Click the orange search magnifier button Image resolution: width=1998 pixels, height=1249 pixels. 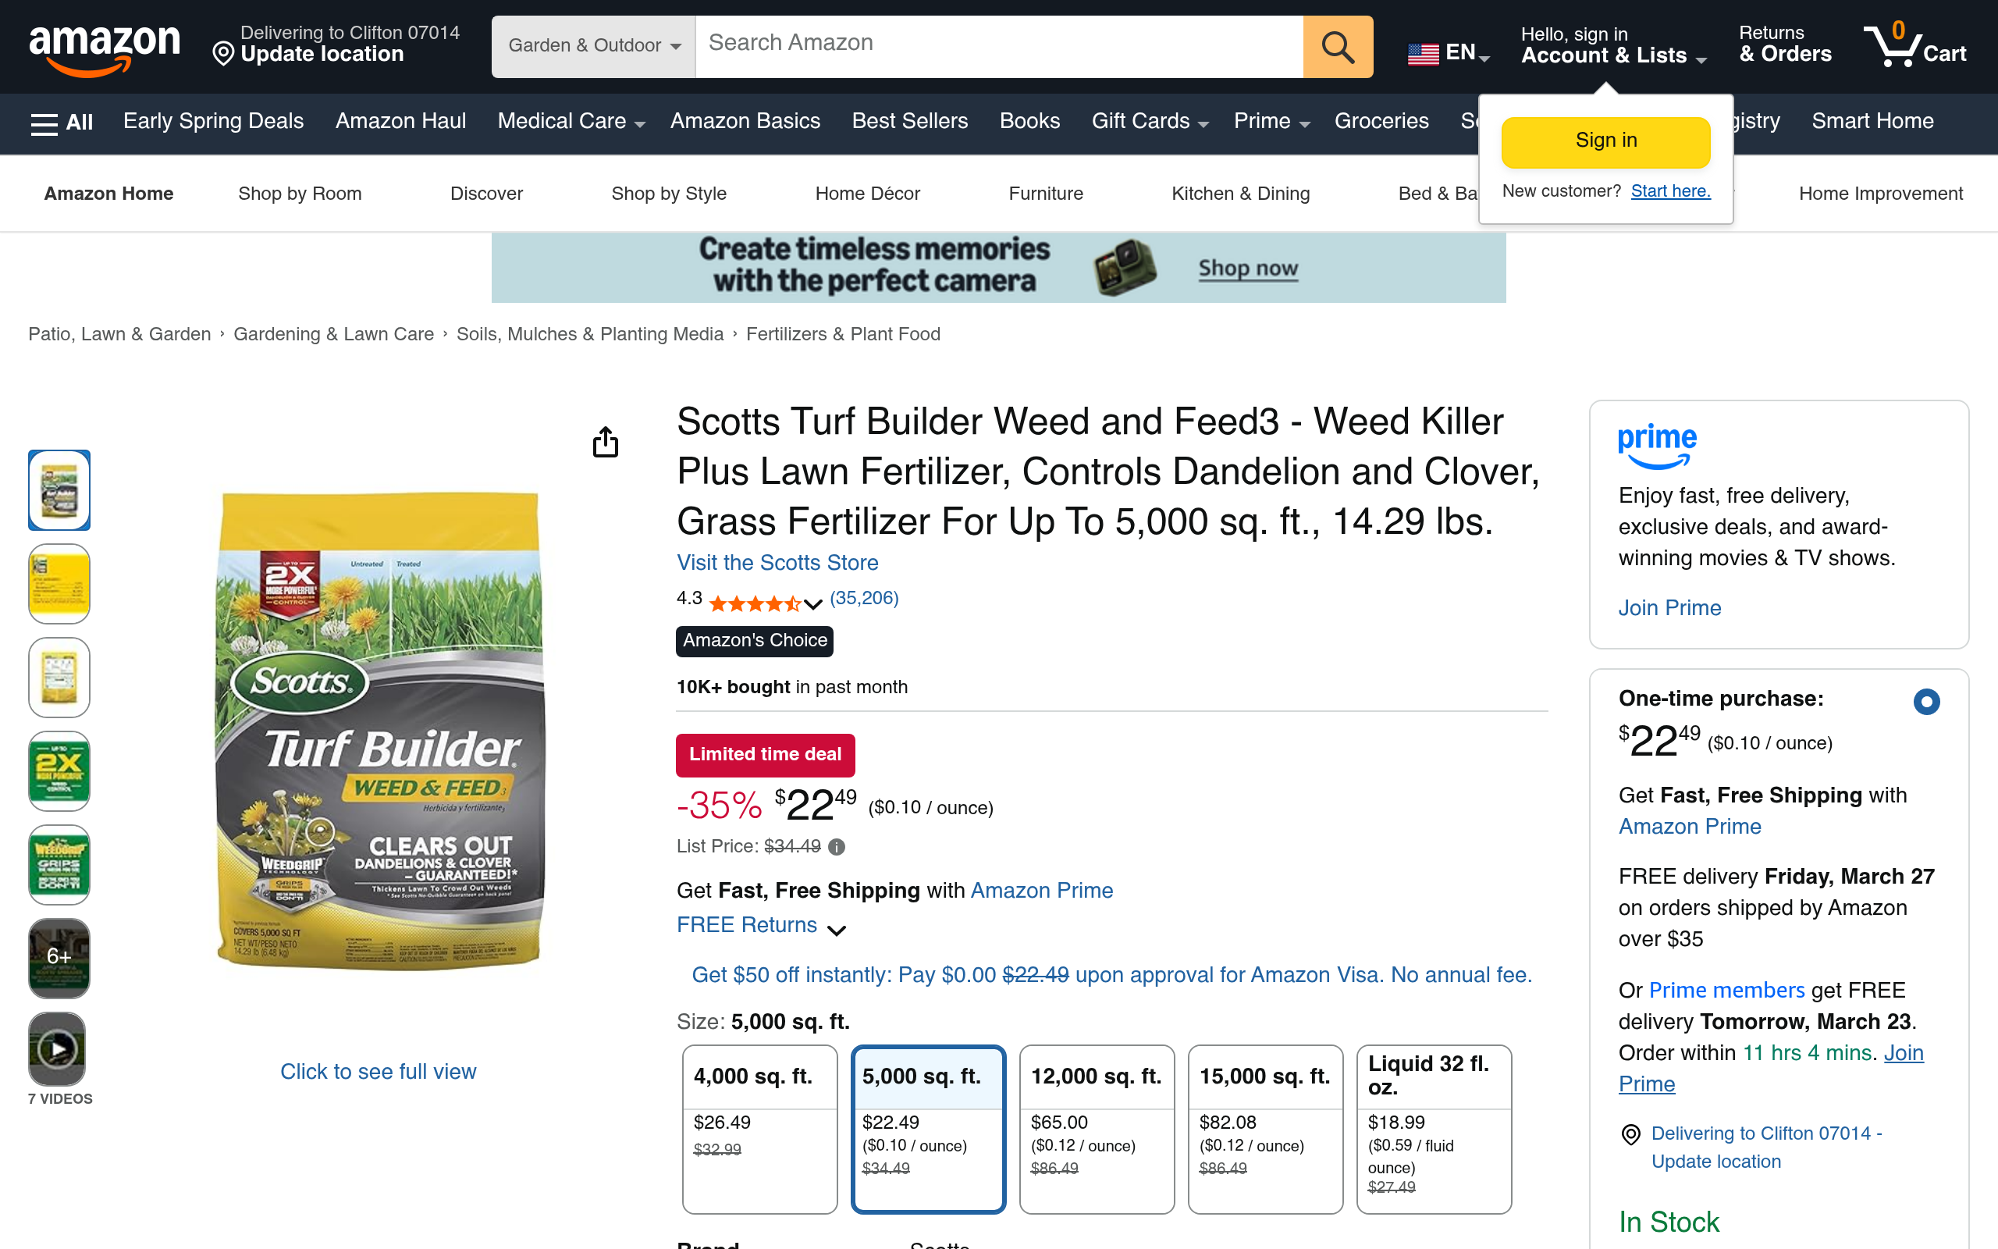(x=1338, y=47)
